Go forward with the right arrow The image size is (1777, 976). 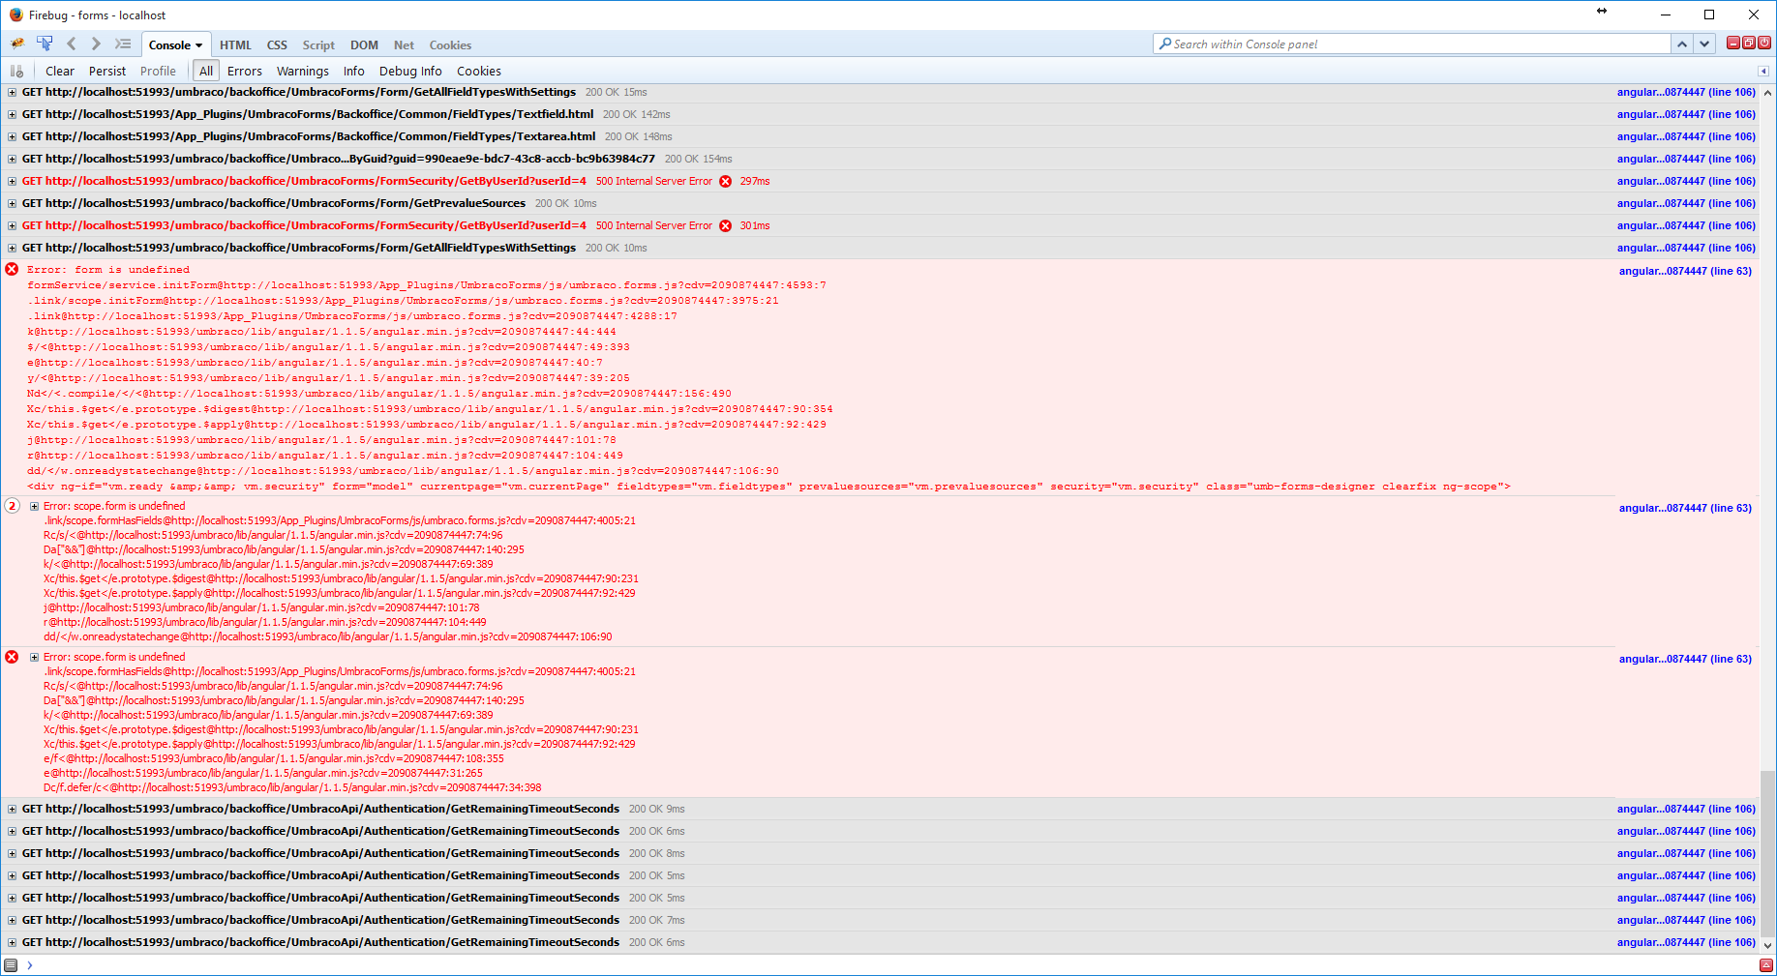pyautogui.click(x=96, y=44)
